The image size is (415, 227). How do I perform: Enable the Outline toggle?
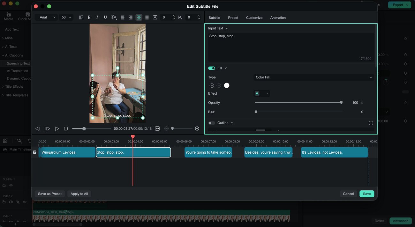tap(212, 123)
